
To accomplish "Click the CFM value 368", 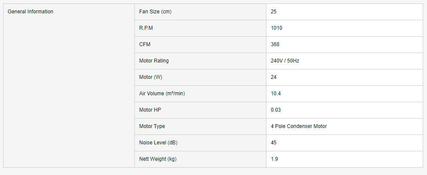I will click(x=275, y=44).
